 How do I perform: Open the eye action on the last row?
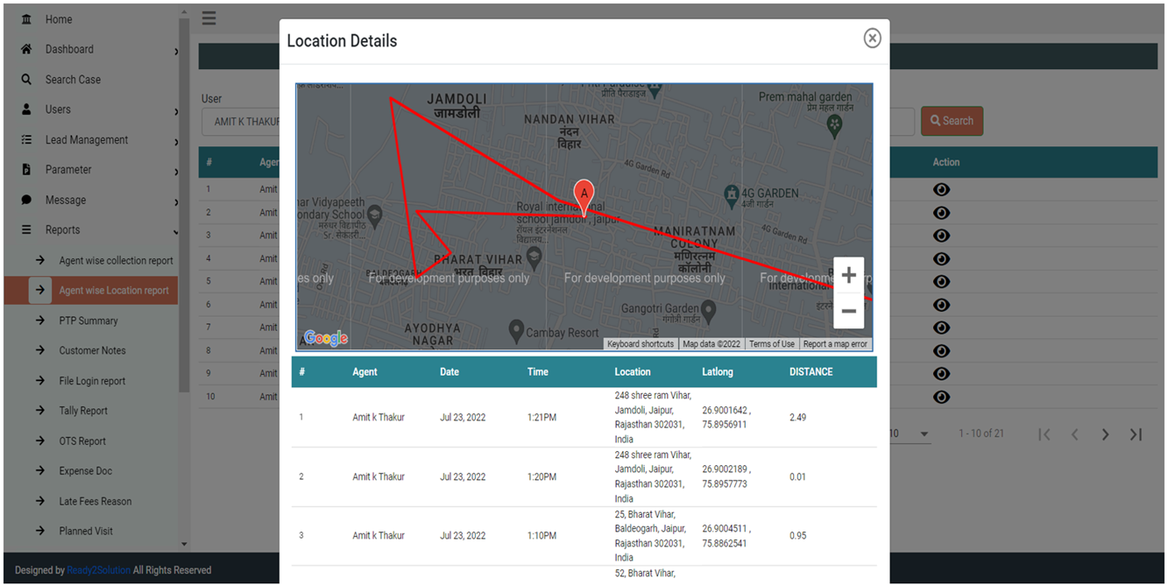pos(941,397)
